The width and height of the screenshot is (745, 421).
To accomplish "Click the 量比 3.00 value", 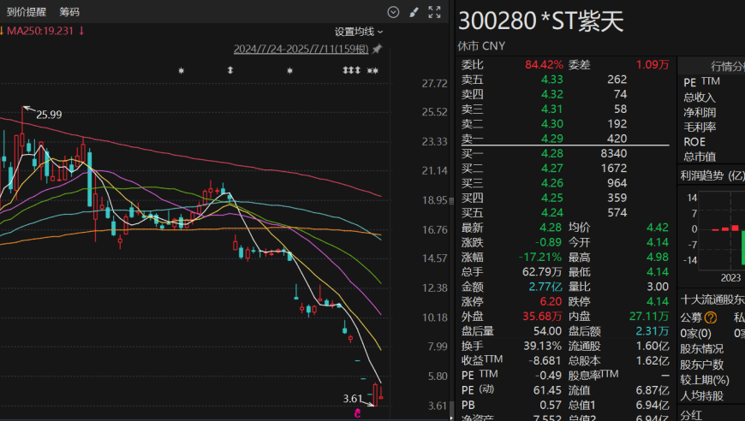I will coord(658,287).
